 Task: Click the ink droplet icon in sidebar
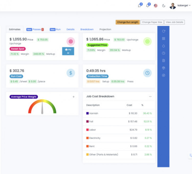[164, 46]
